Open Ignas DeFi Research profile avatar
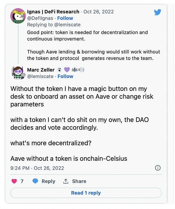Image resolution: width=175 pixels, height=209 pixels. [18, 16]
